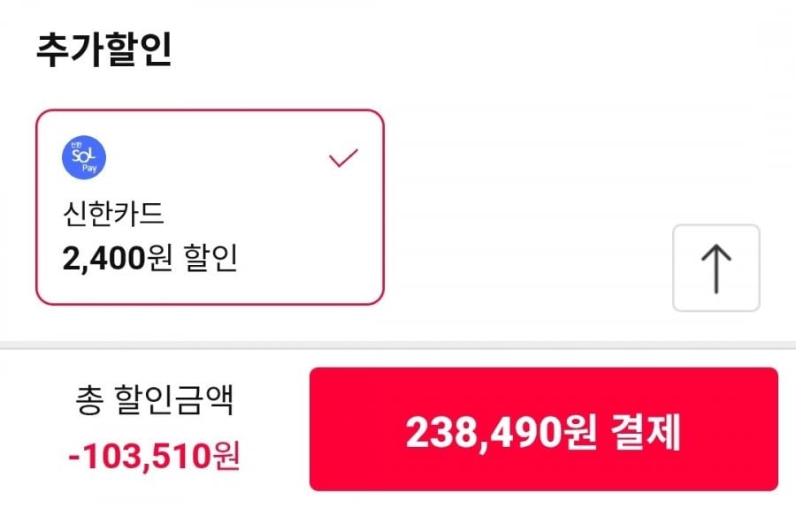Click the bold 2,400 amount on card
The height and width of the screenshot is (508, 796).
pos(103,259)
